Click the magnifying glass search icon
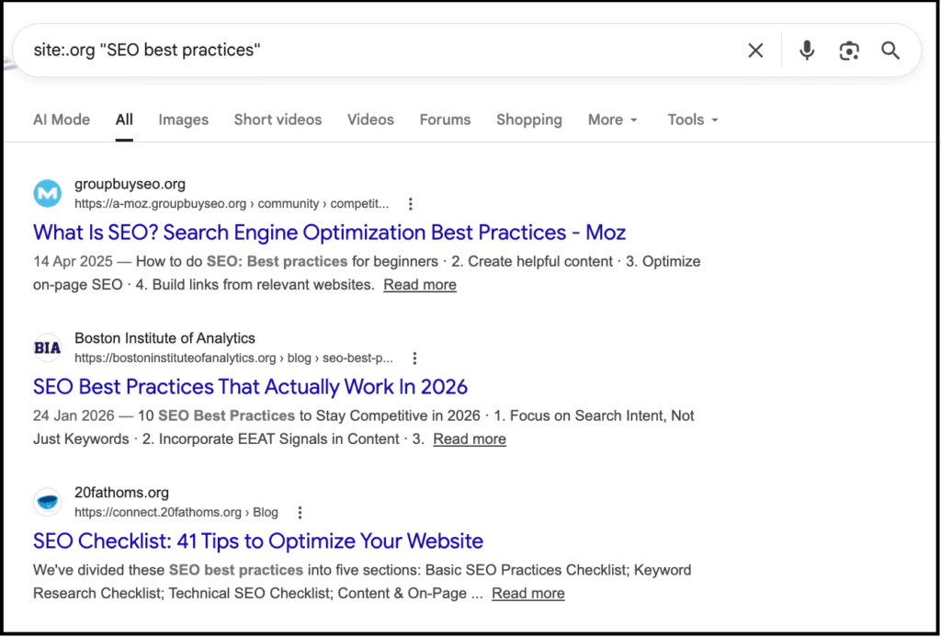941x637 pixels. (x=890, y=51)
